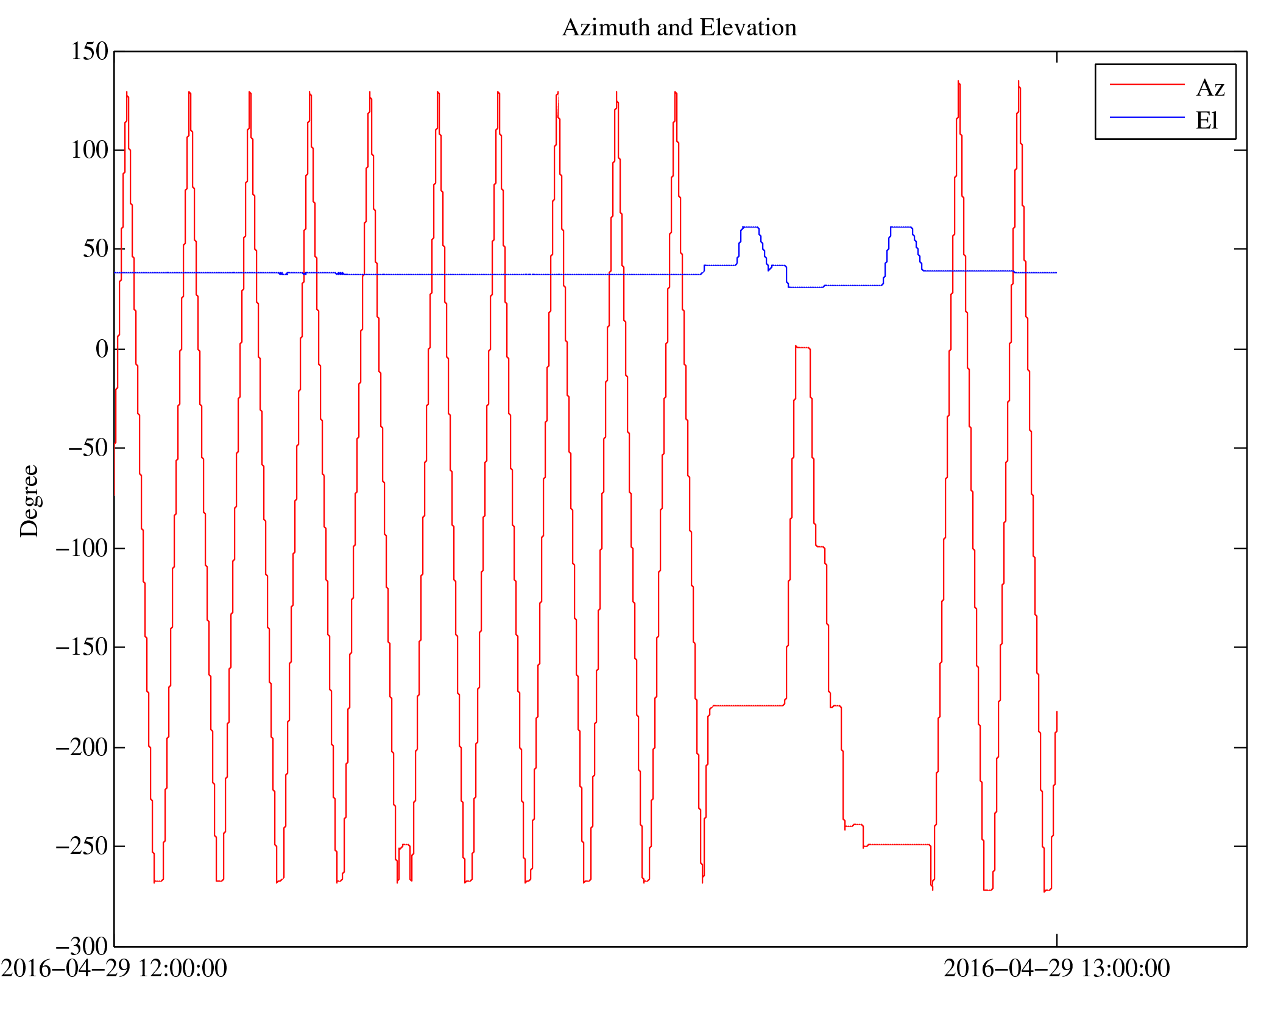Click the -300 y-axis tick label
The width and height of the screenshot is (1264, 1025).
coord(82,947)
